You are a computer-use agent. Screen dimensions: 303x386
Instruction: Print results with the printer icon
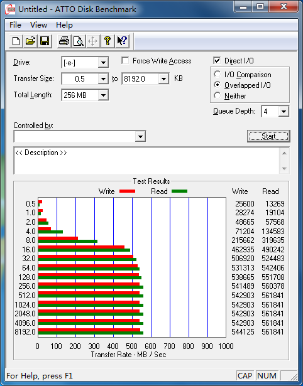coord(64,41)
